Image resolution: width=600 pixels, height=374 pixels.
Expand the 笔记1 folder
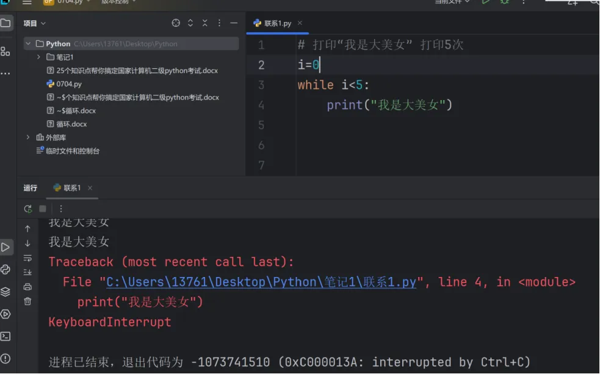point(38,57)
